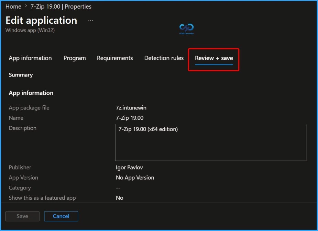Click the App Version label
Image resolution: width=318 pixels, height=231 pixels.
point(23,177)
